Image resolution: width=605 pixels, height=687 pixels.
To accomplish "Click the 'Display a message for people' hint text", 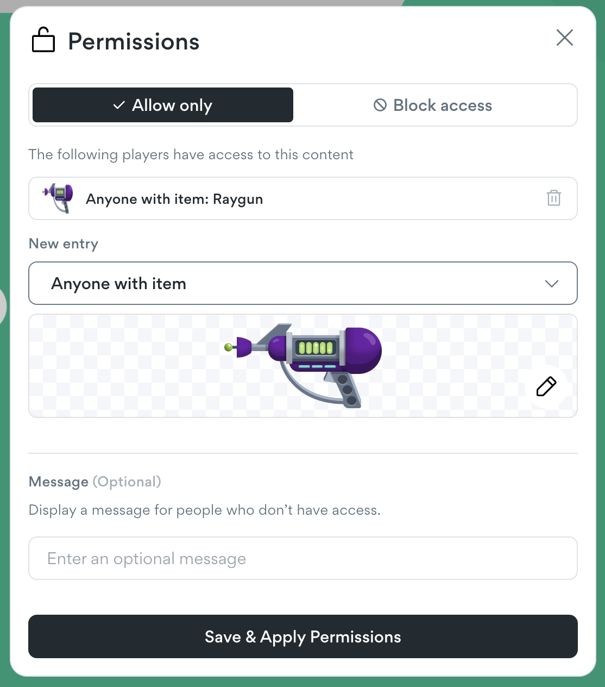I will coord(204,510).
